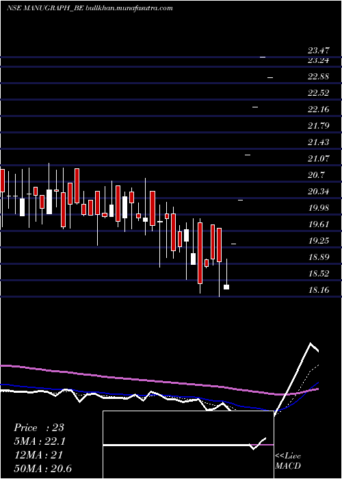Select the 22.88 price level label
The height and width of the screenshot is (479, 342).
click(318, 77)
